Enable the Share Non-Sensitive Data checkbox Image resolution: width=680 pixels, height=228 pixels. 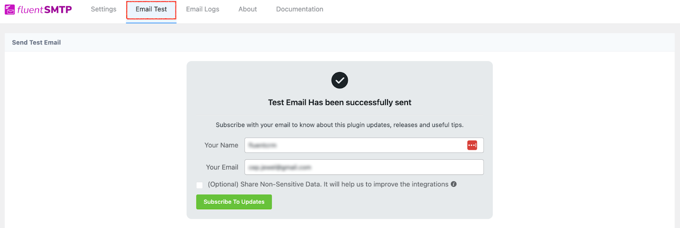(x=199, y=185)
